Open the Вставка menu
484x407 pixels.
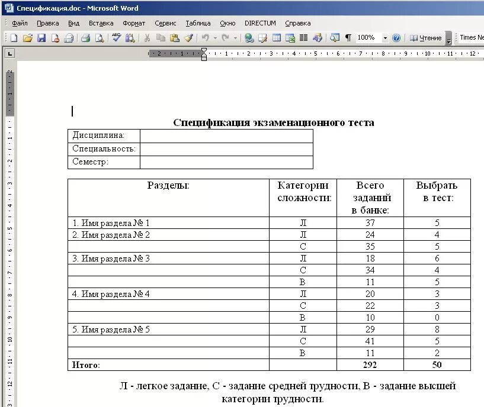pos(101,23)
